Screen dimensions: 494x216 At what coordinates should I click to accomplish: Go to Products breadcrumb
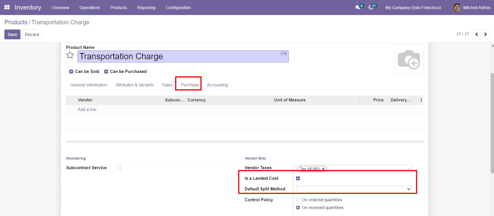[16, 22]
